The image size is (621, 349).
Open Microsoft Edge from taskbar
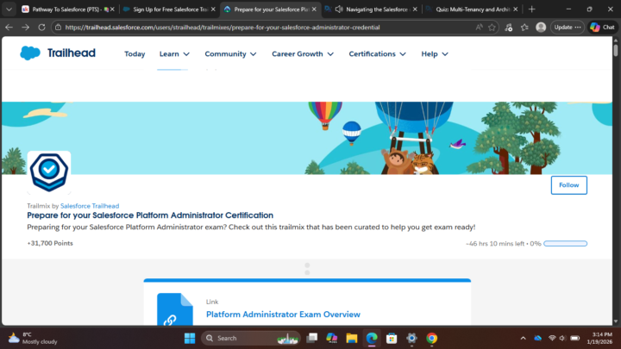coord(372,339)
